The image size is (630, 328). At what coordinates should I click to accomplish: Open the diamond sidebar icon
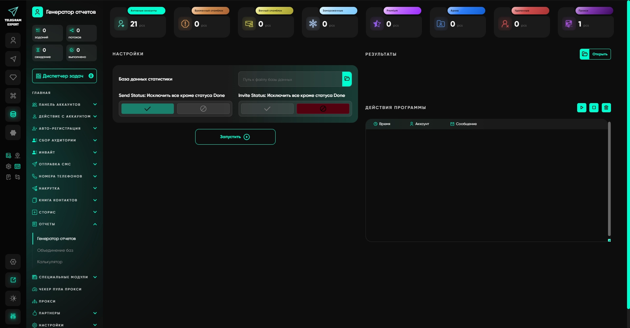tap(13, 77)
